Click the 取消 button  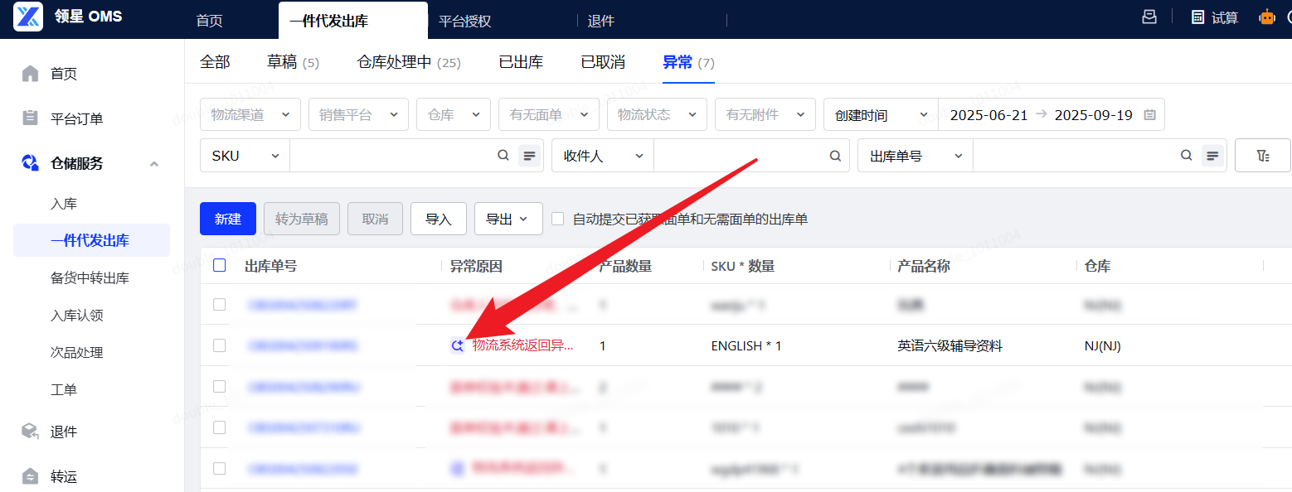click(375, 219)
